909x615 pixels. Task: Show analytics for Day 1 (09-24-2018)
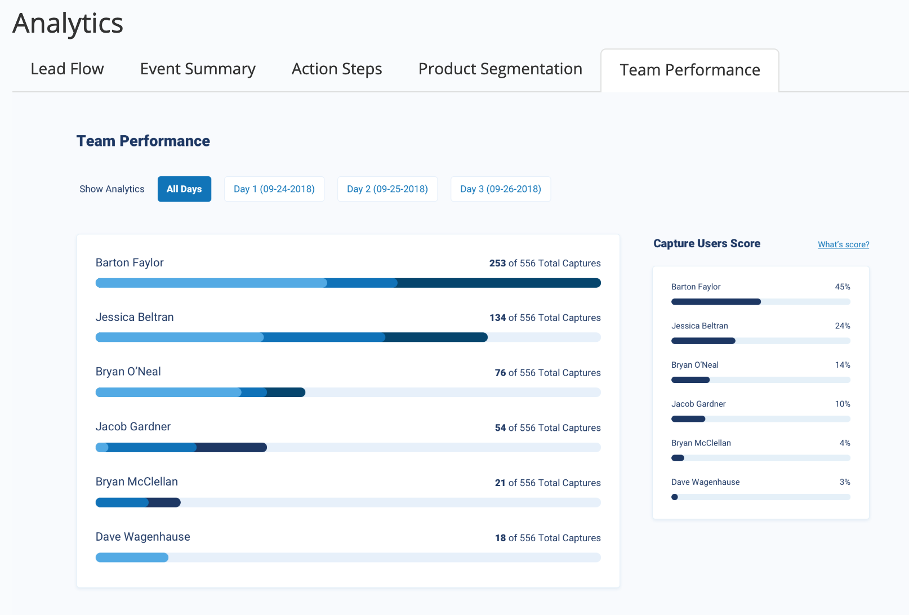tap(274, 189)
